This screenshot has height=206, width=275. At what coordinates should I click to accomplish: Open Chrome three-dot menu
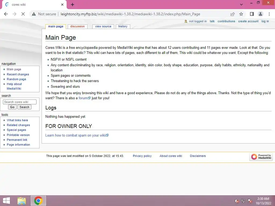pyautogui.click(x=269, y=14)
